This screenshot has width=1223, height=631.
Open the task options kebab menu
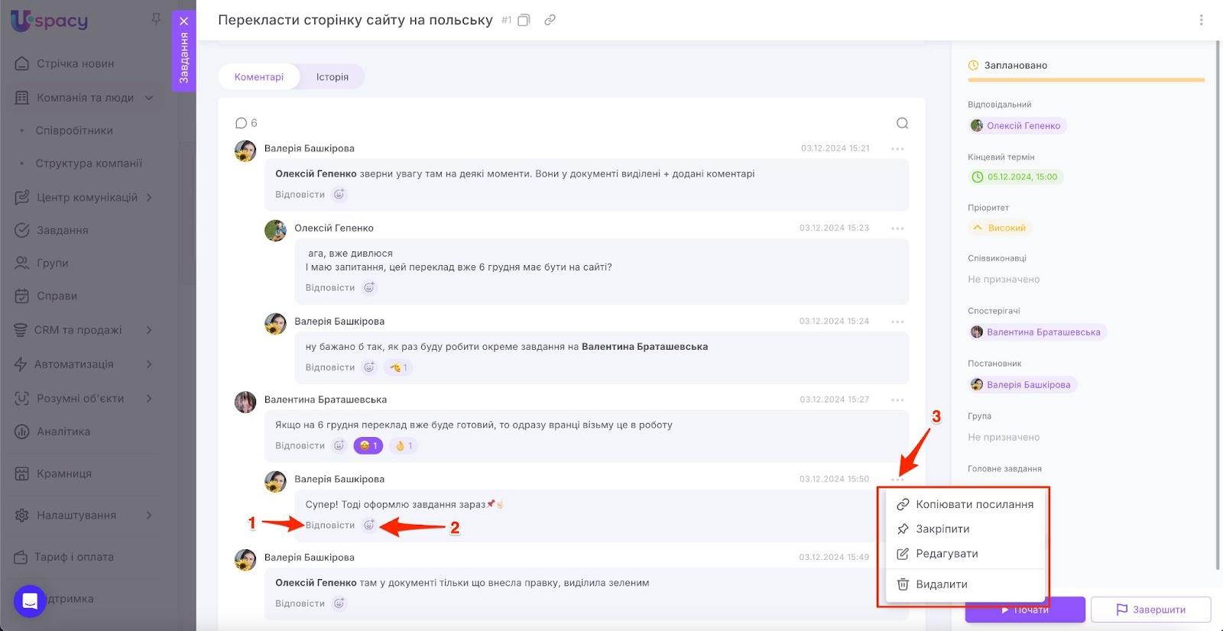(x=1201, y=20)
